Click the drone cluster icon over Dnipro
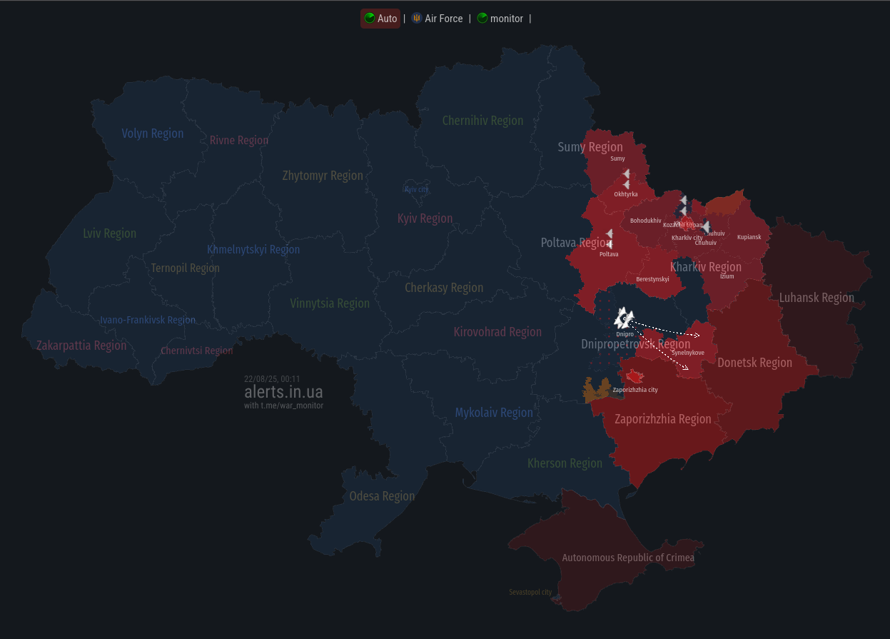890x639 pixels. 624,318
